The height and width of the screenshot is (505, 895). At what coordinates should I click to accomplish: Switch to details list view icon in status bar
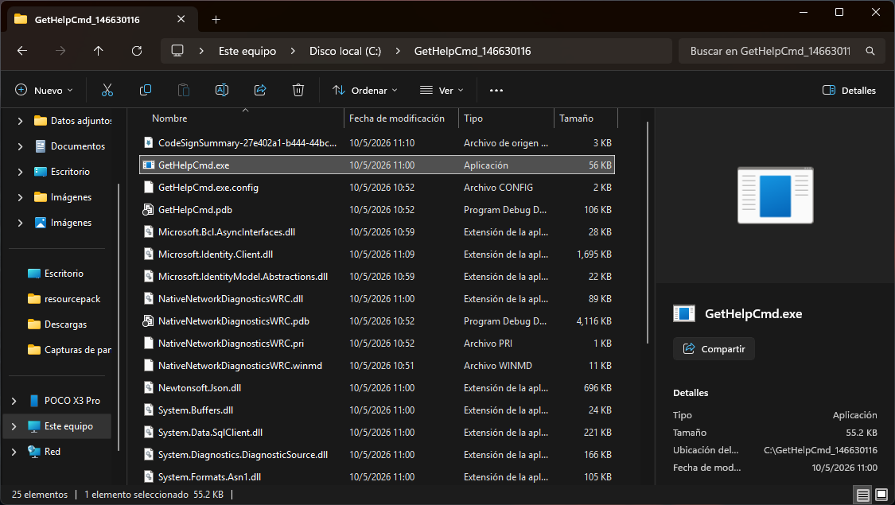[x=863, y=495]
